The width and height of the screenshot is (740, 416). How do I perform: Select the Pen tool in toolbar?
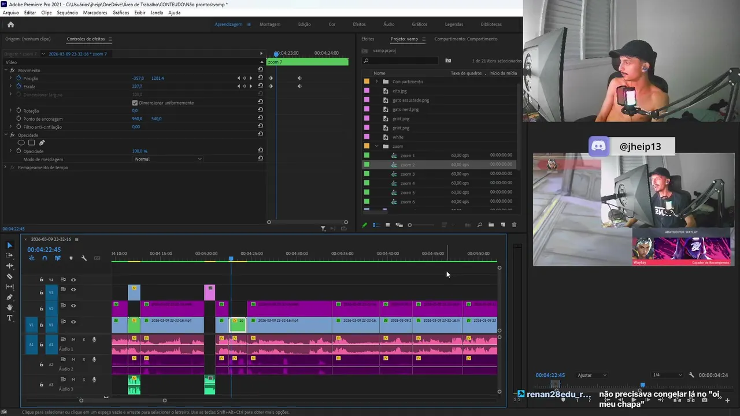(9, 297)
